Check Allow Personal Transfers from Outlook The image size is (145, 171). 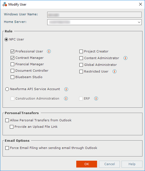(x=7, y=121)
